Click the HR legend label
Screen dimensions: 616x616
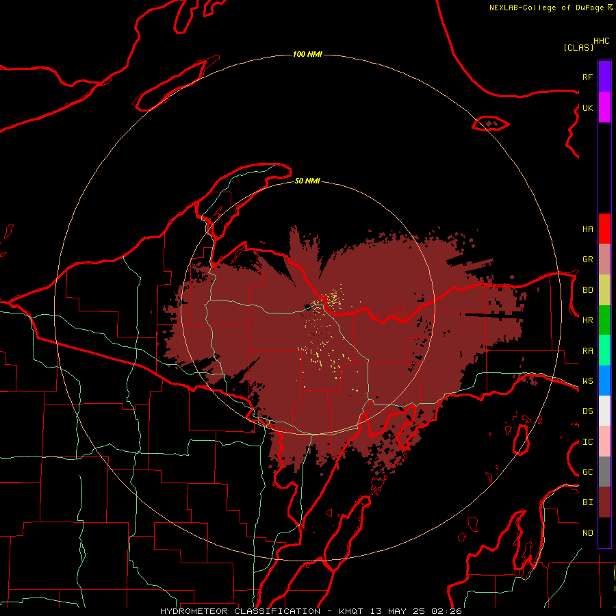click(x=588, y=320)
